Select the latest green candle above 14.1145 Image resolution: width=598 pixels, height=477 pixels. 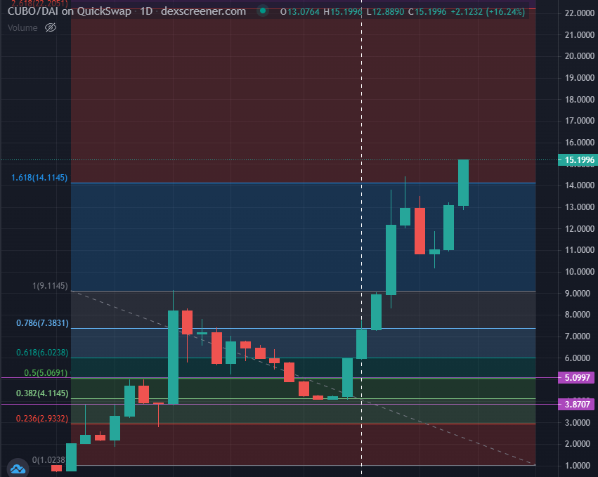pos(463,183)
